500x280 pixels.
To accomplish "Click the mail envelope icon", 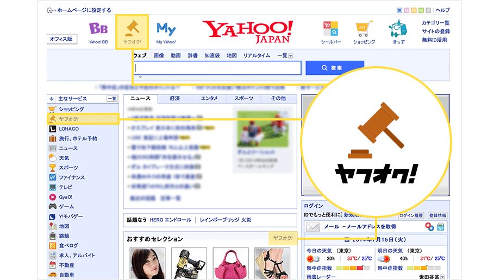I will pos(313,227).
